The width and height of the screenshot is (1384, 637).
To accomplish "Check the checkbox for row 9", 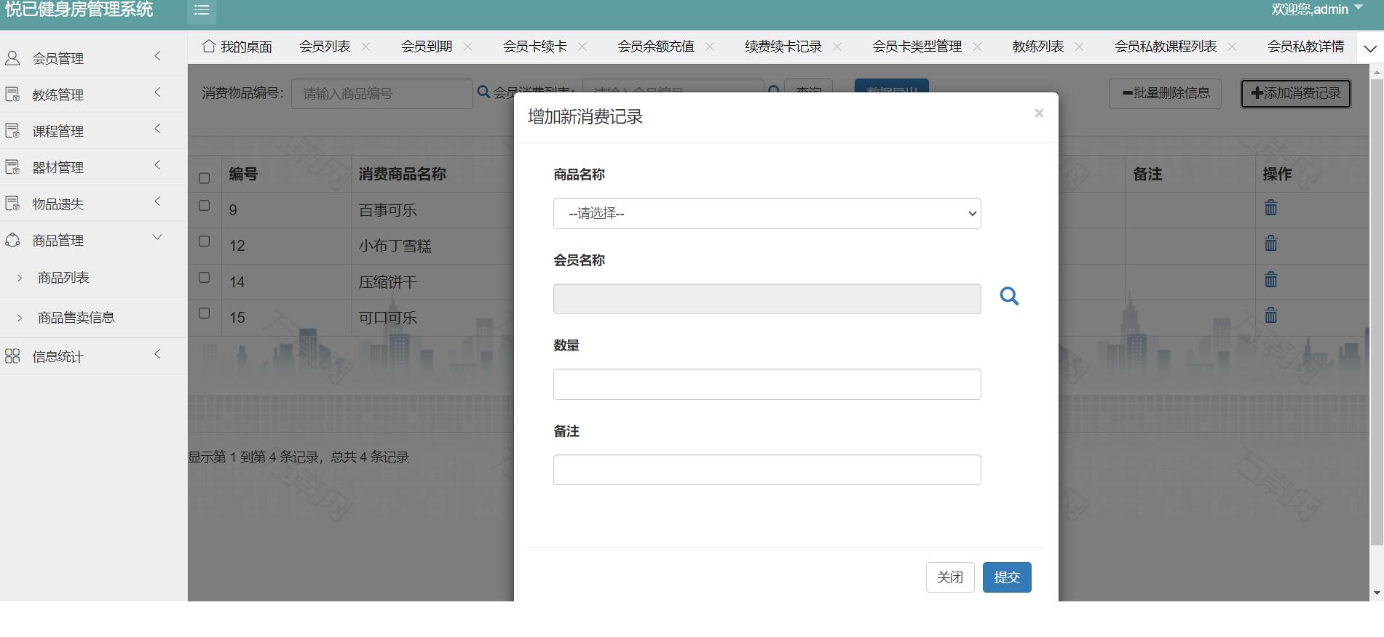I will pyautogui.click(x=204, y=206).
